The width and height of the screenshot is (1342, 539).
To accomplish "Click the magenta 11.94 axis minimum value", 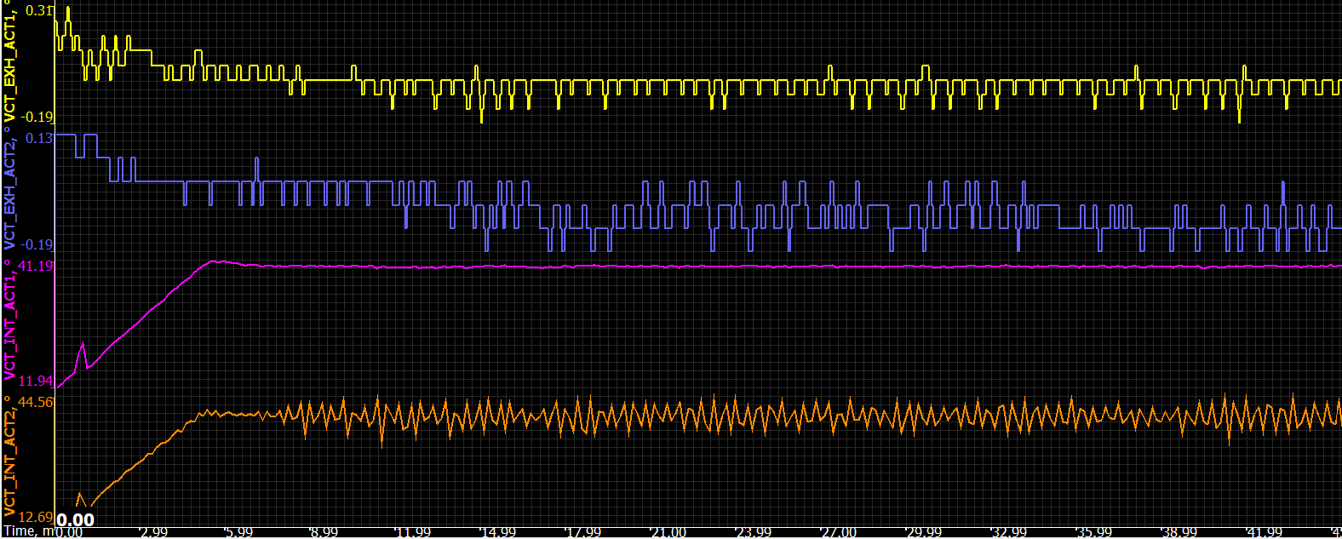I will pyautogui.click(x=36, y=381).
